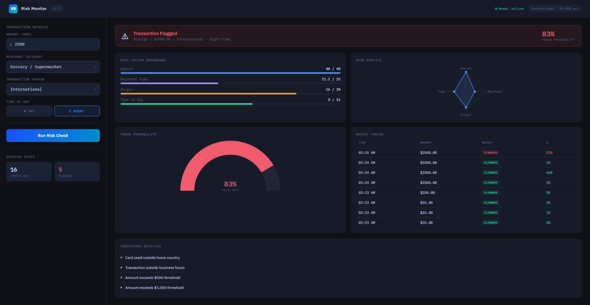Expand the Transaction Origin dropdown
Image resolution: width=590 pixels, height=305 pixels.
point(53,89)
